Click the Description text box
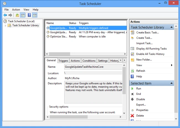The image size is (180, 128). click(x=93, y=92)
